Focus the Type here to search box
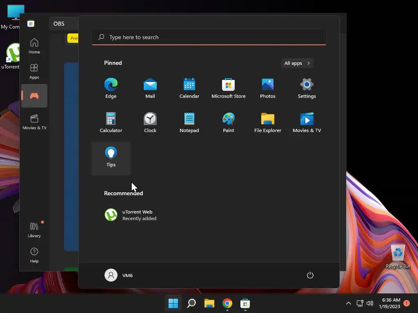 [209, 37]
